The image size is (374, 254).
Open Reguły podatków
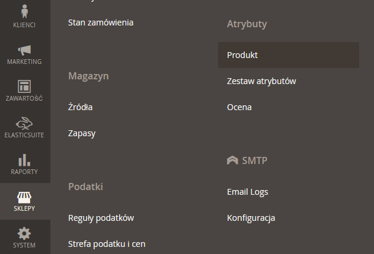point(101,218)
